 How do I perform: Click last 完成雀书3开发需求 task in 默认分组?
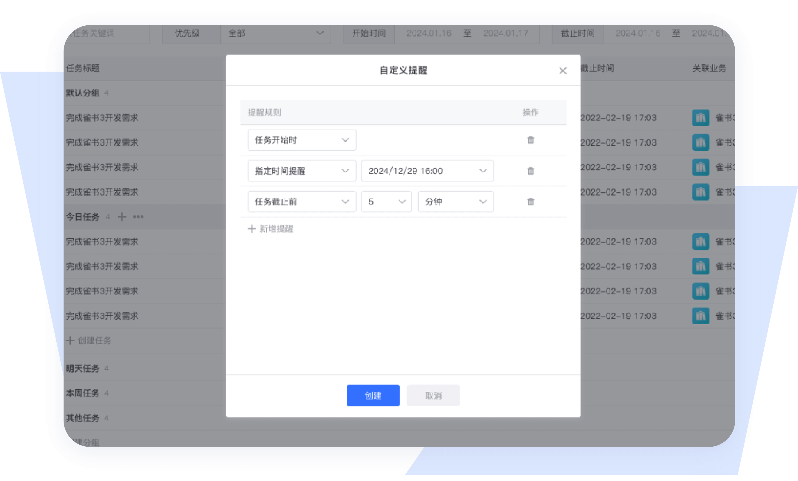pyautogui.click(x=102, y=192)
